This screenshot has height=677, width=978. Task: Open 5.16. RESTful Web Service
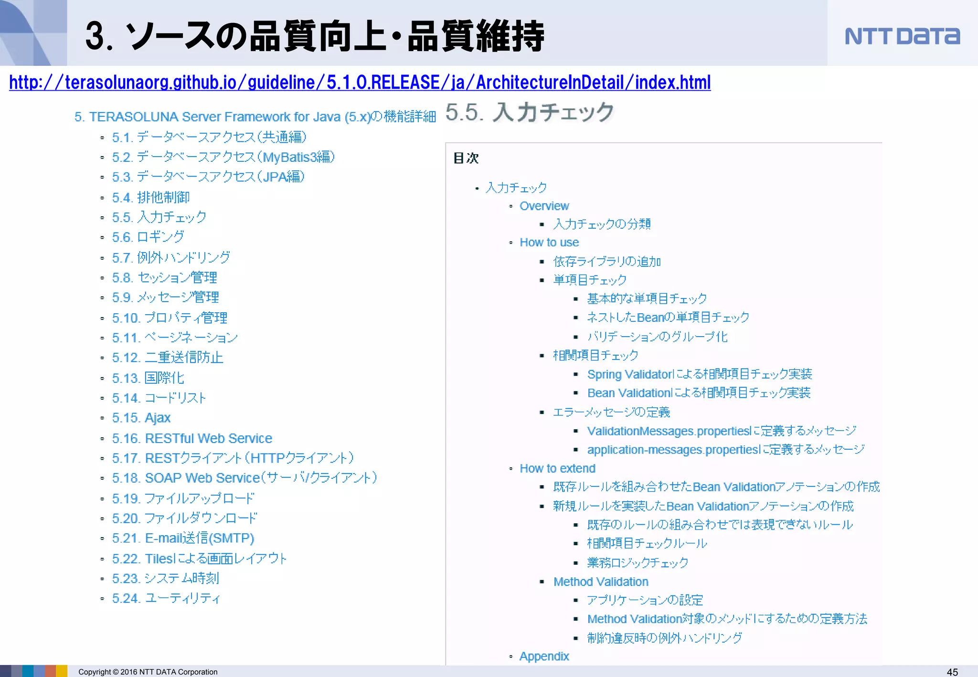[x=192, y=438]
